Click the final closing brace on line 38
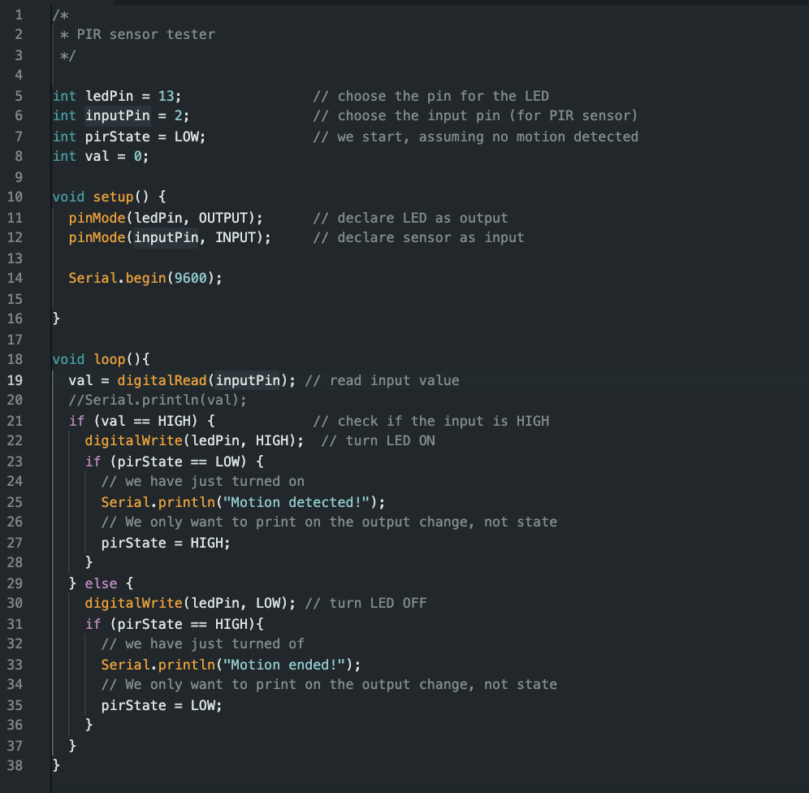The image size is (809, 793). [56, 765]
